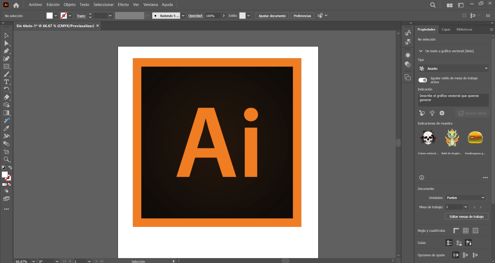Expand the Opacidad slider arrow

coord(224,16)
